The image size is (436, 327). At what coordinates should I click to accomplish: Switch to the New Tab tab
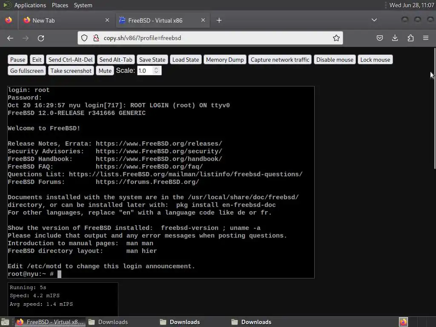pos(67,20)
